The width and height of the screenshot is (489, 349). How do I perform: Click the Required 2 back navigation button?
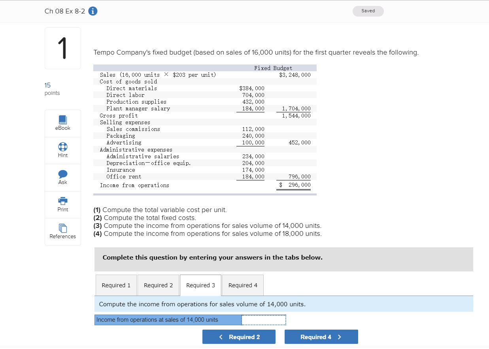pos(239,337)
